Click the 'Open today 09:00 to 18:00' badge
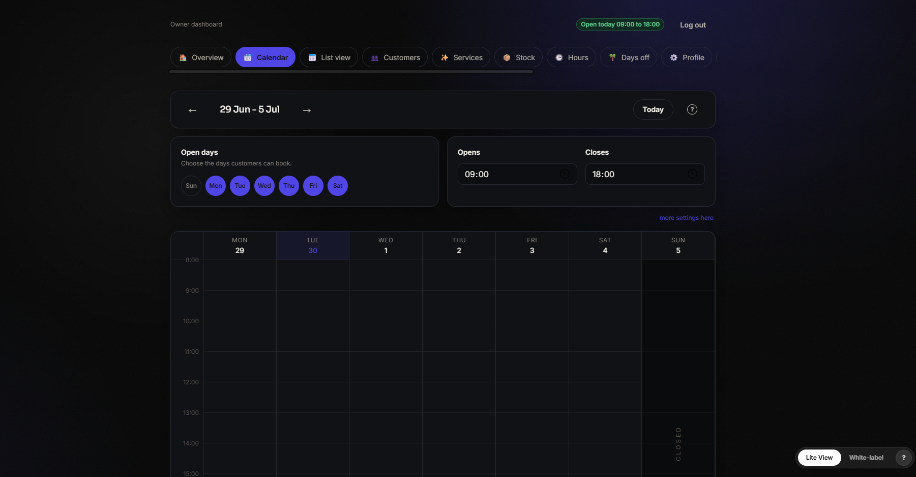This screenshot has width=916, height=477. coord(620,24)
